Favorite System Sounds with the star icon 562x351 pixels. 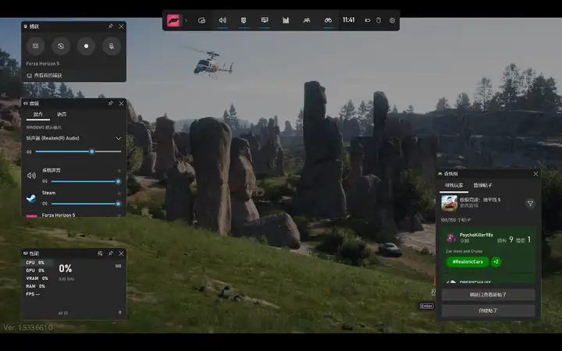point(119,171)
